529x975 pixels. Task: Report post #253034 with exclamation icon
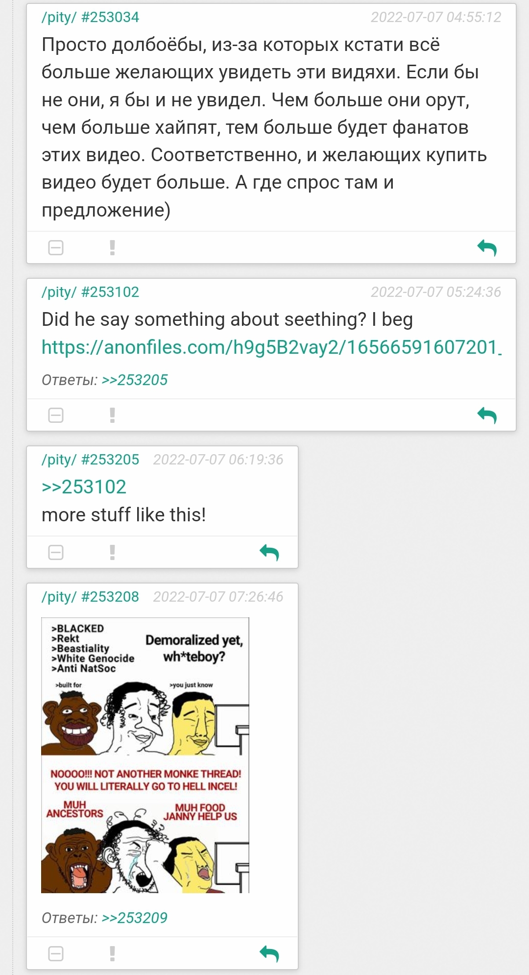point(112,248)
